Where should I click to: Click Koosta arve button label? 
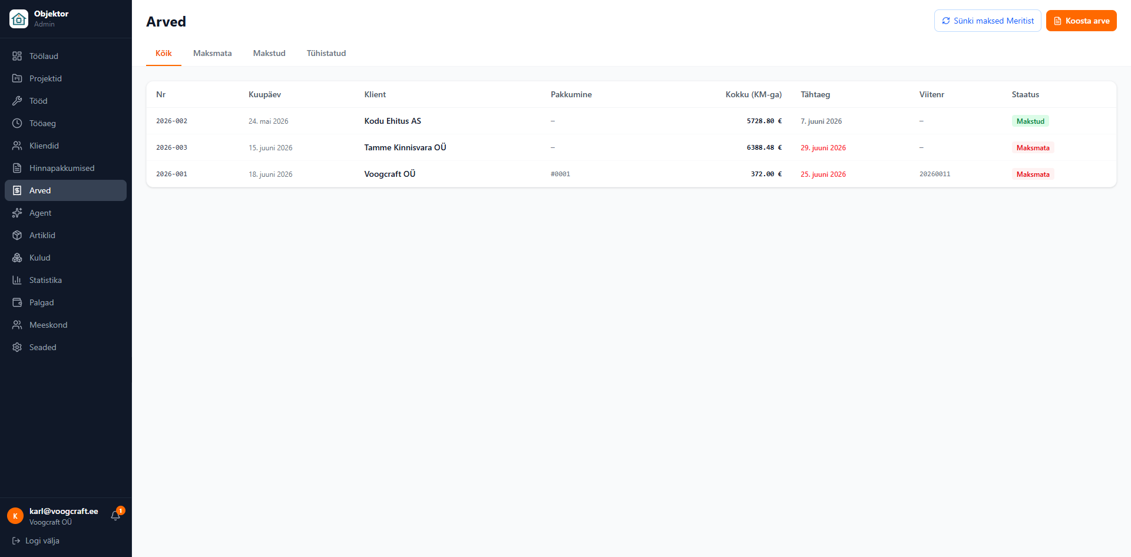tap(1087, 21)
